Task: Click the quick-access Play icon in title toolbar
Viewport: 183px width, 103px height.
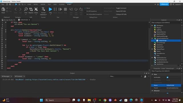Action: coord(16,4)
